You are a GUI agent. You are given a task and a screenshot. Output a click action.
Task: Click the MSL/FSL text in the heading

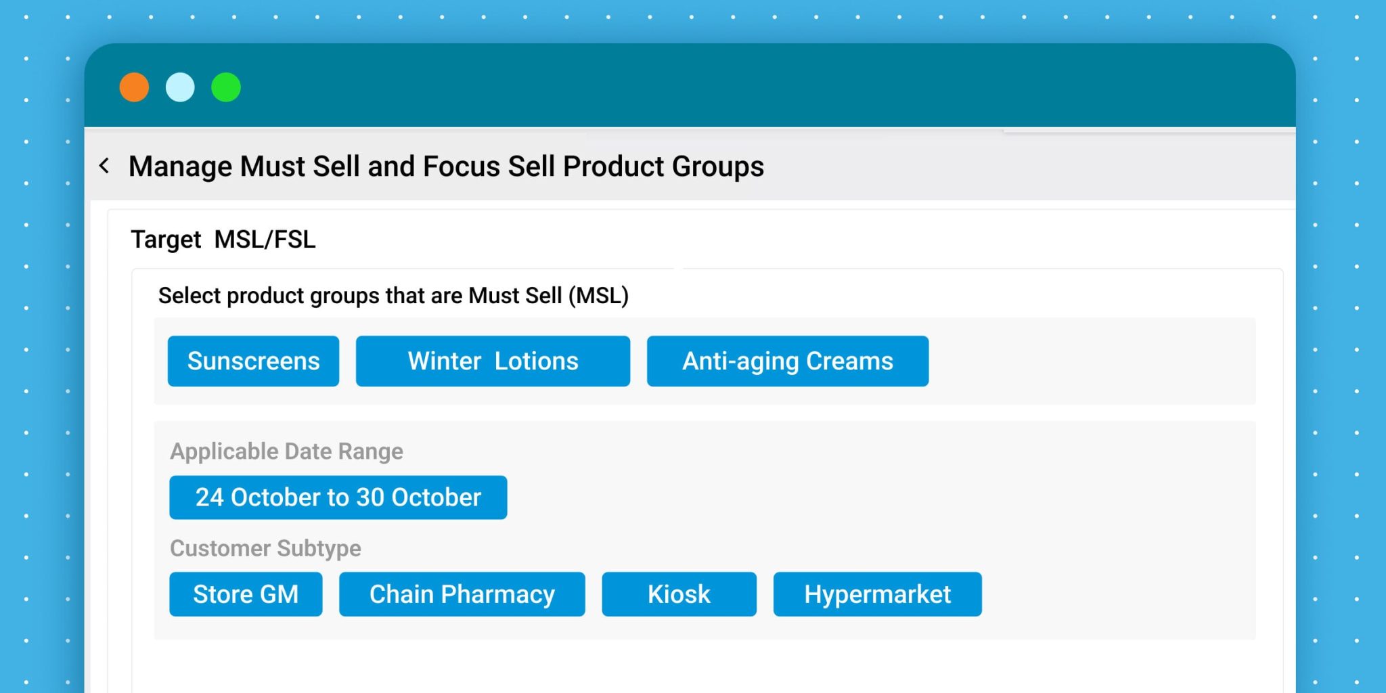pyautogui.click(x=265, y=240)
